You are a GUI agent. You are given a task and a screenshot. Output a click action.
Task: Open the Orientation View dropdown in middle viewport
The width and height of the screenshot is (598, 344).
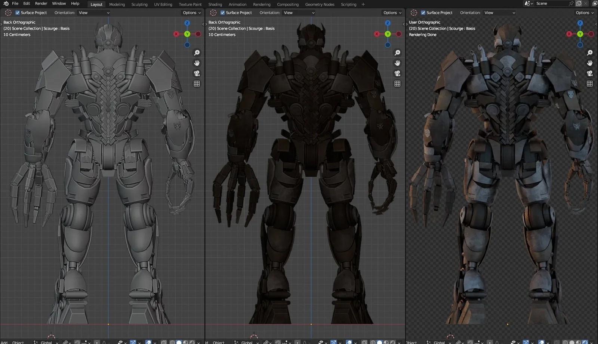pyautogui.click(x=298, y=12)
